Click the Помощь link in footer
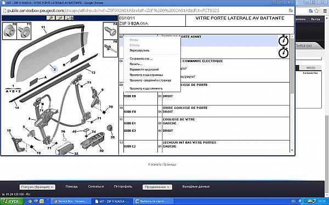The image size is (329, 205). [72, 186]
